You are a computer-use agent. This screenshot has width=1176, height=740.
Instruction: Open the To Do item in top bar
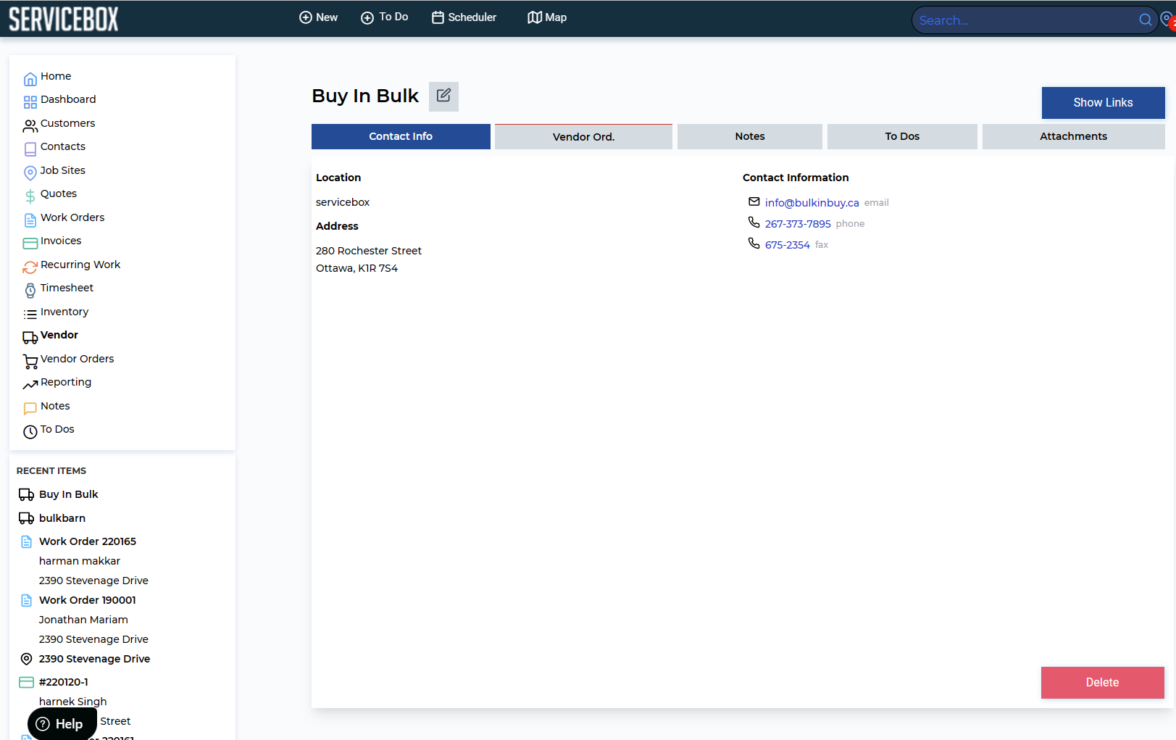[x=385, y=17]
